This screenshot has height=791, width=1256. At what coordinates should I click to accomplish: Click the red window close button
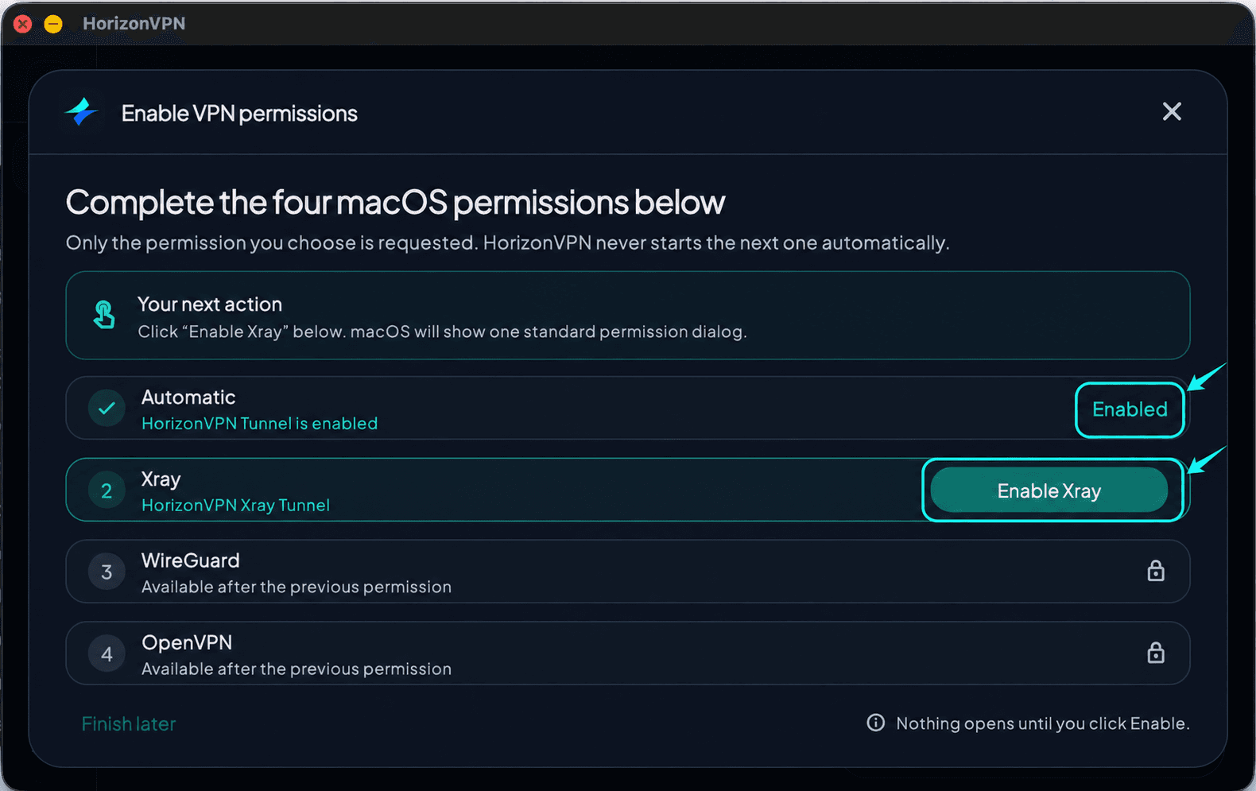(23, 24)
